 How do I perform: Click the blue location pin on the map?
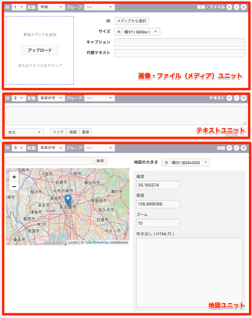point(68,199)
